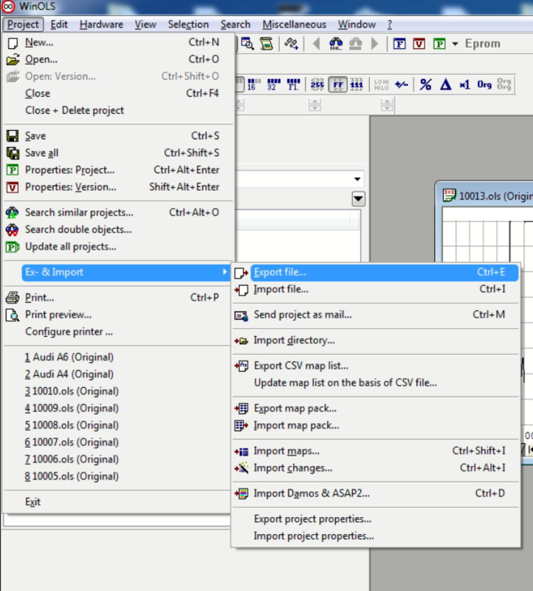
Task: Open the Hardware menu
Action: tap(101, 24)
